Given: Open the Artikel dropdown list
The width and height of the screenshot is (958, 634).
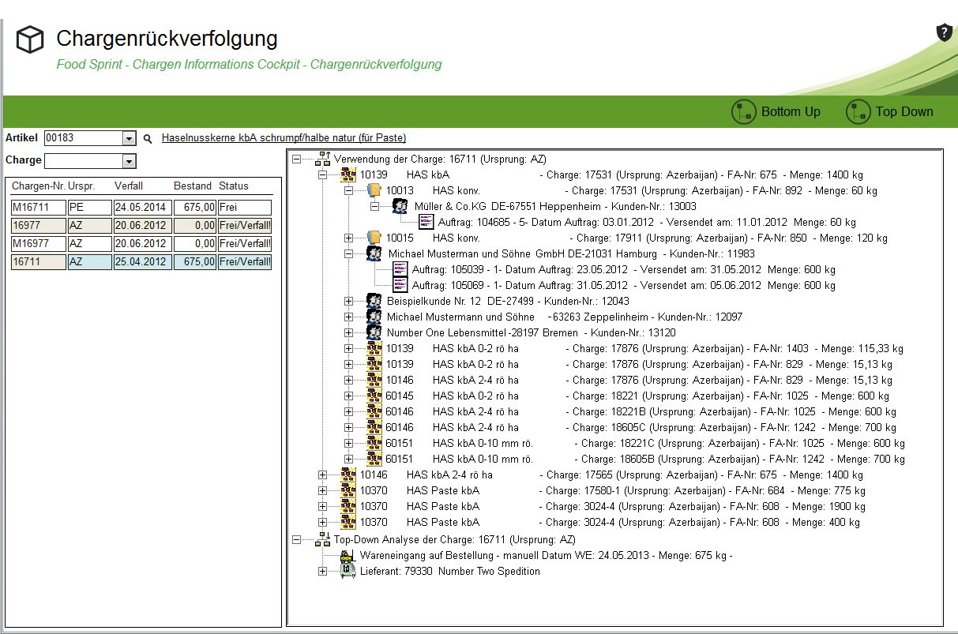Looking at the screenshot, I should (130, 139).
